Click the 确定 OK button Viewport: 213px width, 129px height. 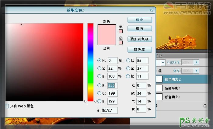[x=139, y=20]
